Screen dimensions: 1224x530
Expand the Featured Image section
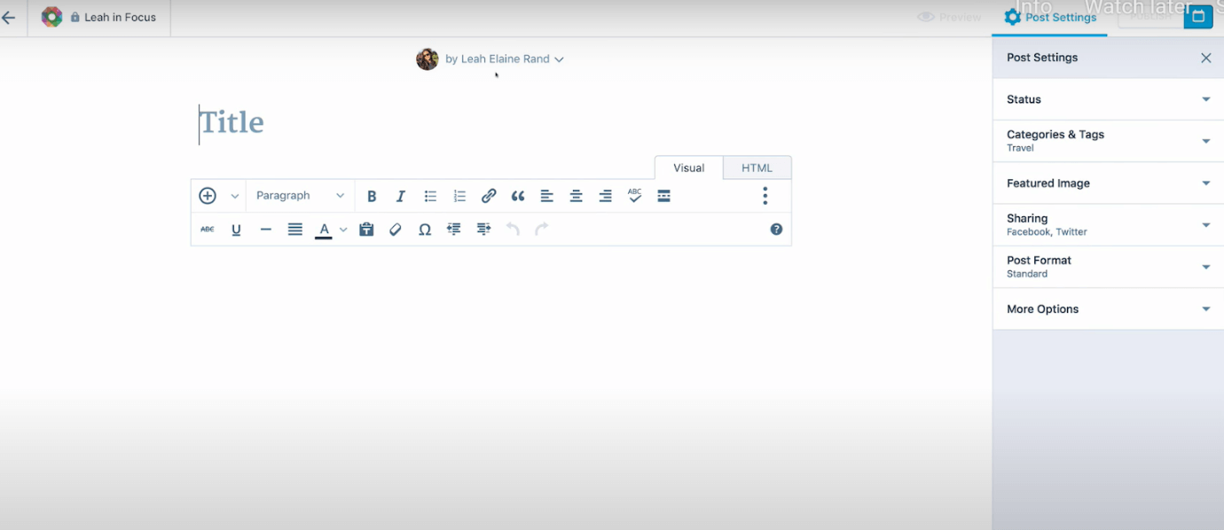point(1107,183)
